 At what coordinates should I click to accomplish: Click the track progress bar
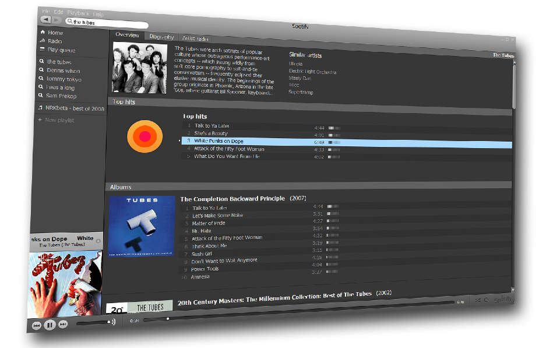click(300, 311)
